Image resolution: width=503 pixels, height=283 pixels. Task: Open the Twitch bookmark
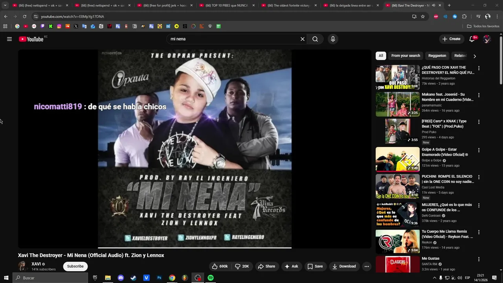(42, 26)
